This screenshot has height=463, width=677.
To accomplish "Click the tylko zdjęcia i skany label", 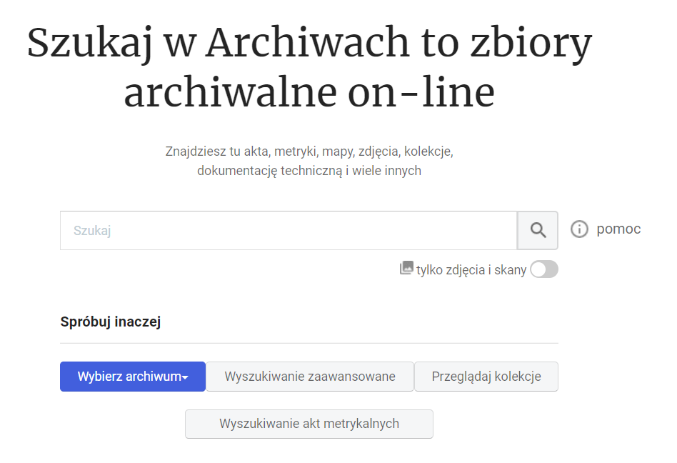I will click(x=471, y=270).
